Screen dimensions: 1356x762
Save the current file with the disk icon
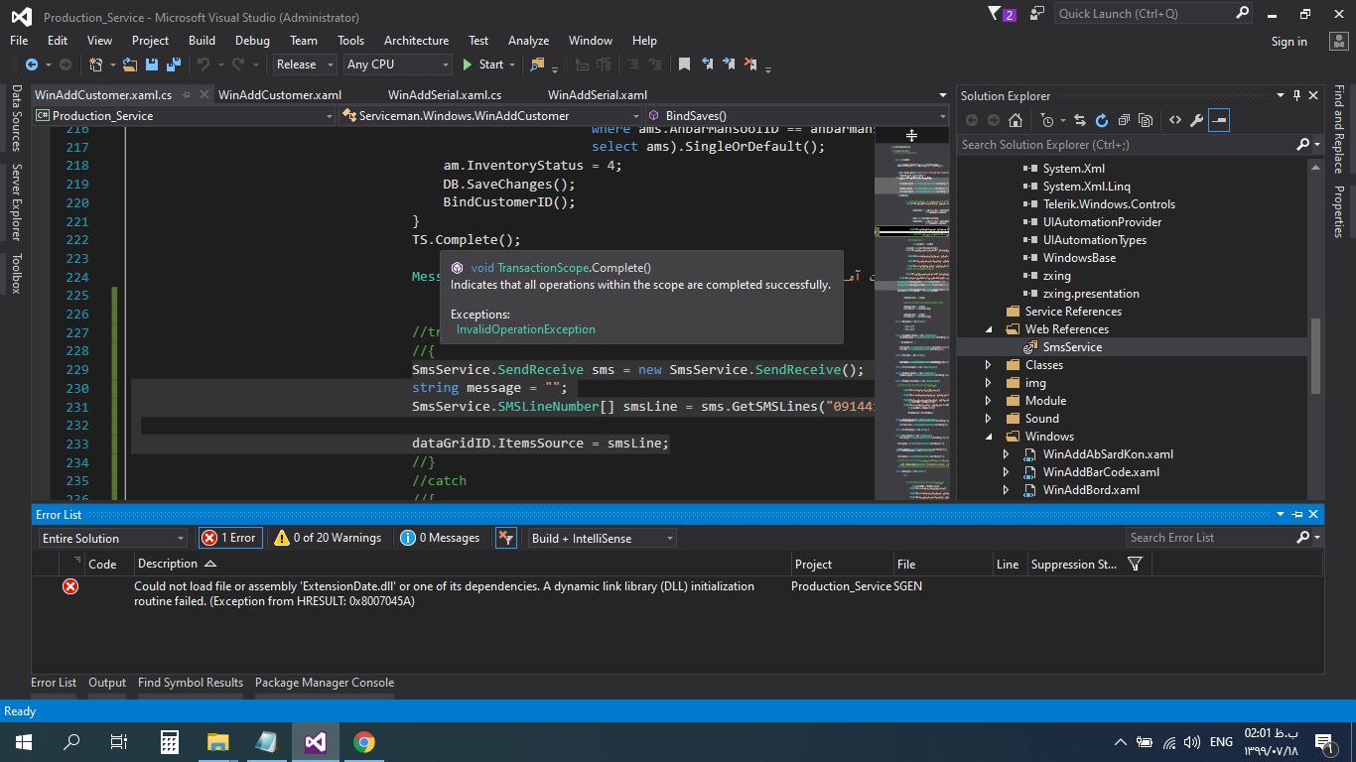(x=152, y=64)
